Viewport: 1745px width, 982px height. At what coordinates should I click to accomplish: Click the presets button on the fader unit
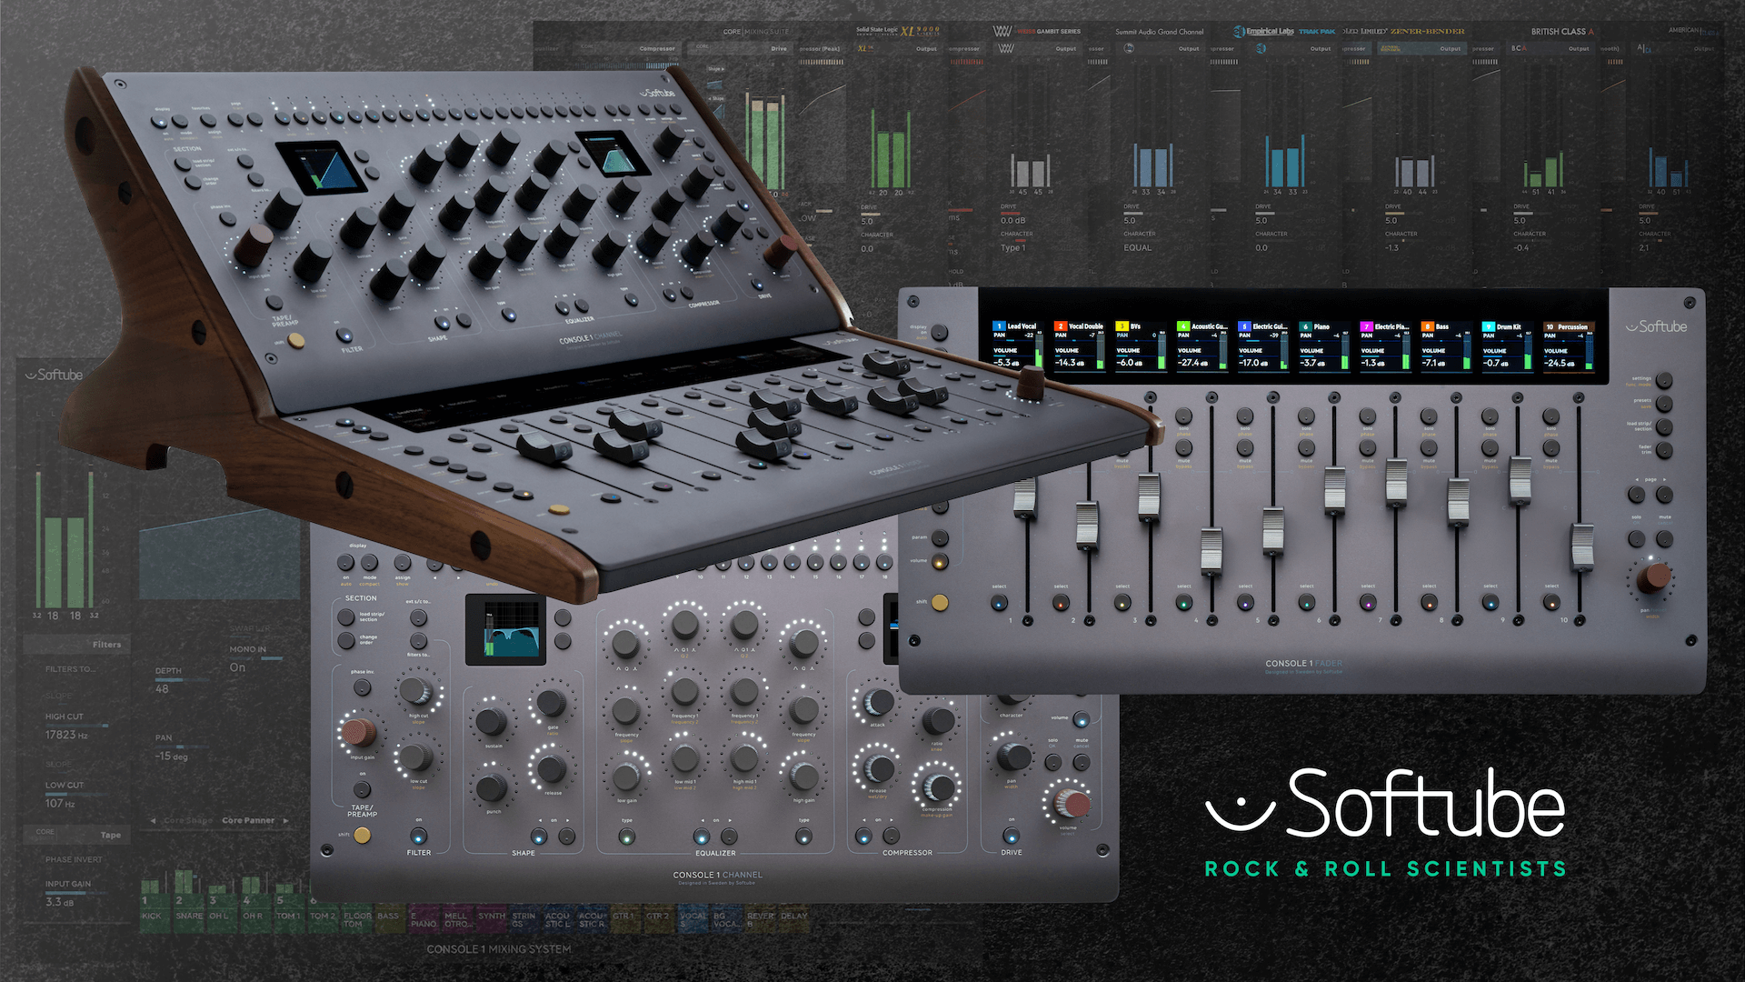tap(1664, 403)
